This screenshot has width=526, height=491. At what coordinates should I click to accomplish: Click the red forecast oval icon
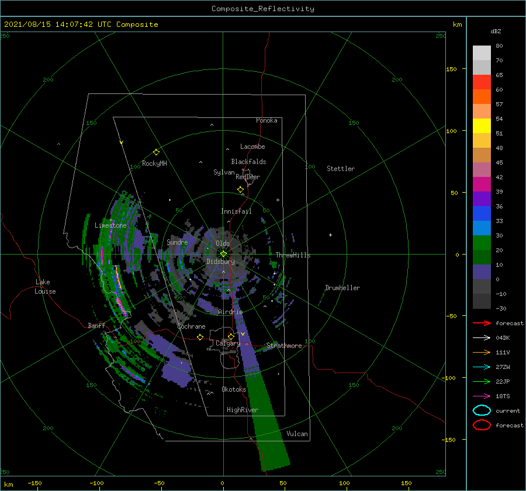(482, 425)
